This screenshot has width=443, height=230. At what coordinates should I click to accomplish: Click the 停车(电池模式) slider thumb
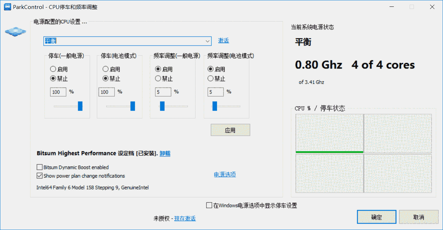pos(133,106)
